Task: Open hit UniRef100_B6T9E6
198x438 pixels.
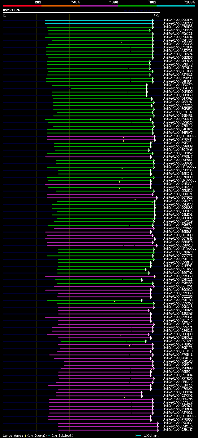Action: pyautogui.click(x=178, y=198)
